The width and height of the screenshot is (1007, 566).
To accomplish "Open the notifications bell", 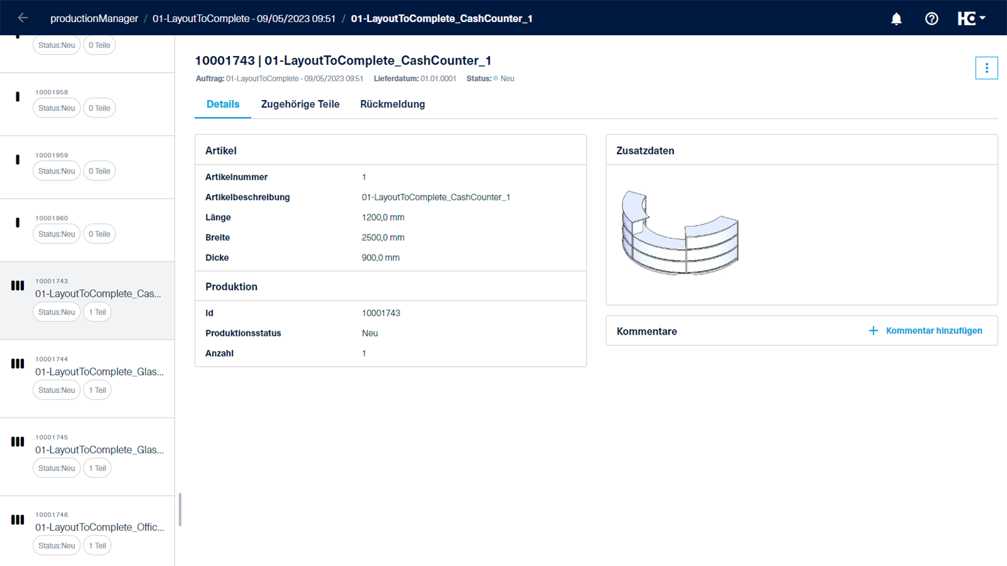I will click(x=896, y=19).
